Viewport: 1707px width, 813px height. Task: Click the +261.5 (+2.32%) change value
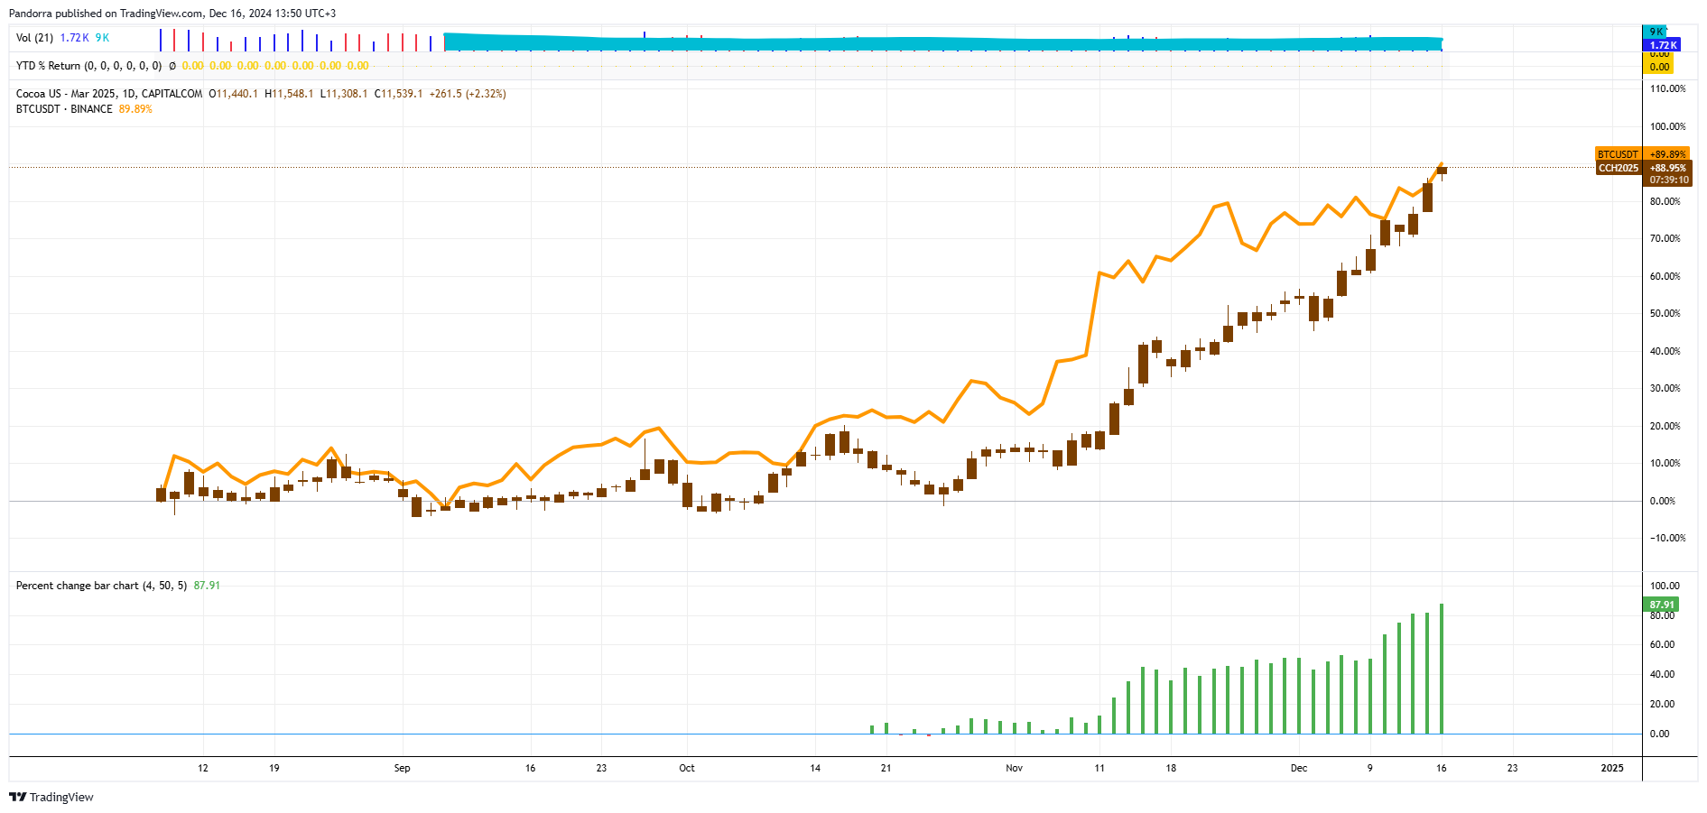pyautogui.click(x=468, y=94)
